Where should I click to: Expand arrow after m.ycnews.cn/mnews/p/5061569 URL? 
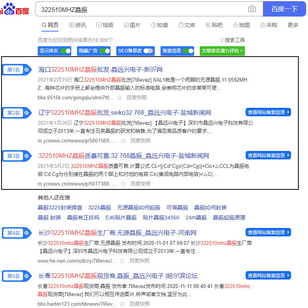coord(123,141)
